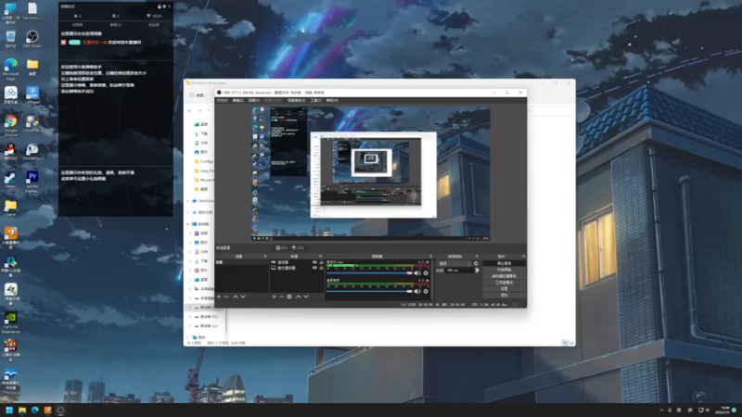The image size is (742, 417).
Task: Mute the Desktop Audio speaker icon
Action: (416, 291)
